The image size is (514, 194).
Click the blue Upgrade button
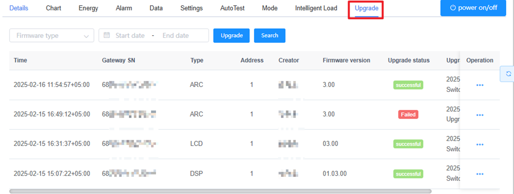[232, 36]
